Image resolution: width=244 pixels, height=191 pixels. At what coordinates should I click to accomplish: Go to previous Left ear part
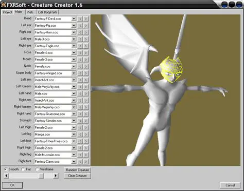pos(80,26)
